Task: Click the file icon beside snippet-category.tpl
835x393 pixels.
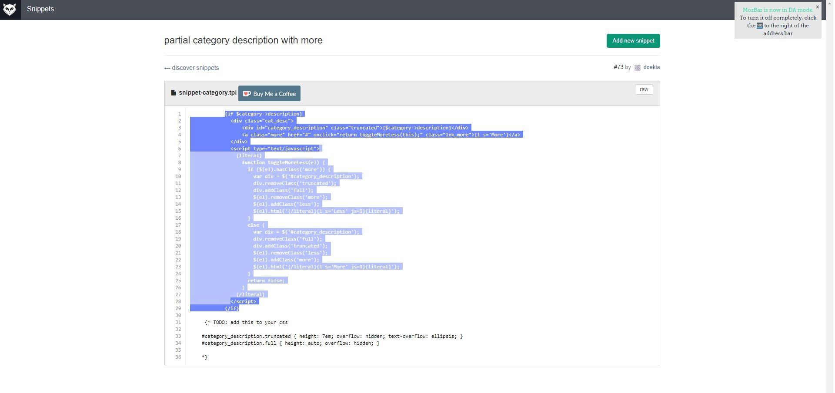Action: 174,93
